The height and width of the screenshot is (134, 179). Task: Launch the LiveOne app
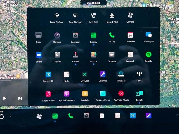tap(85, 76)
